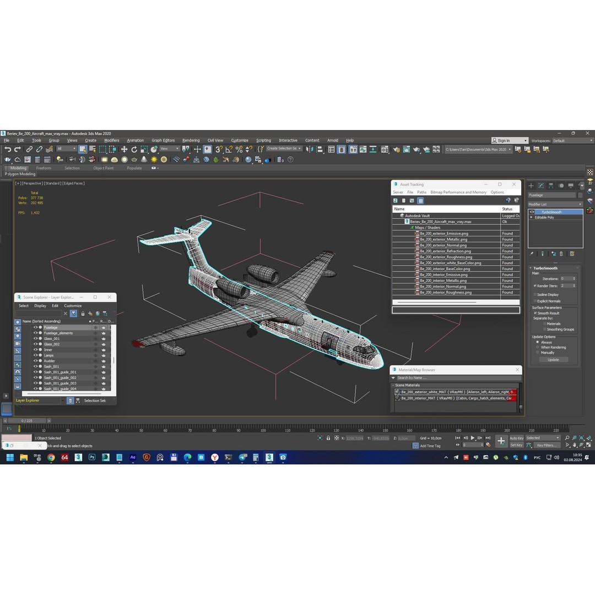Open Create Selection Set dropdown
Viewport: 595px width, 595px height.
pyautogui.click(x=284, y=149)
